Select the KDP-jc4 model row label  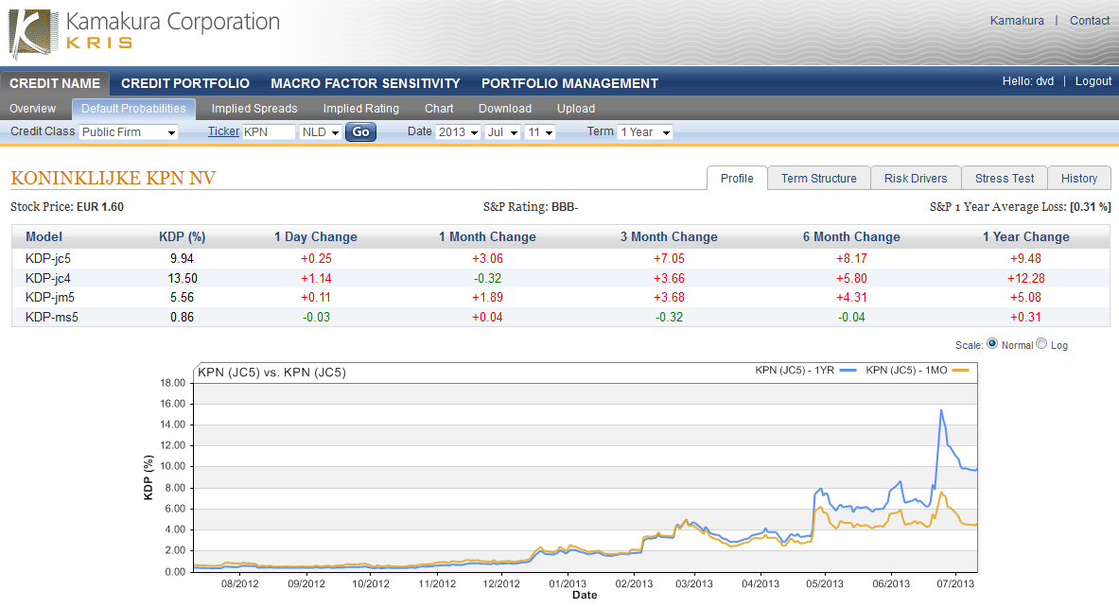point(48,278)
